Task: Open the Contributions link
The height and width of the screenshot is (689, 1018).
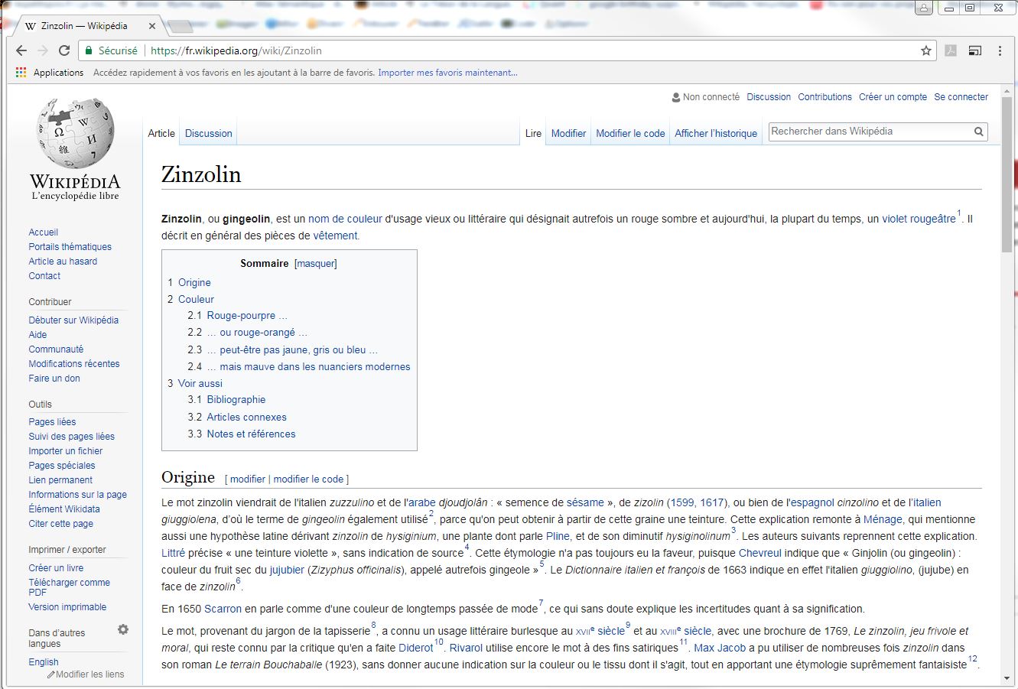Action: [x=824, y=97]
